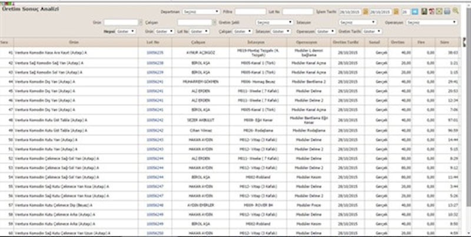The image size is (471, 237).
Task: Open the Operasyon Göster dropdown
Action: 326,31
